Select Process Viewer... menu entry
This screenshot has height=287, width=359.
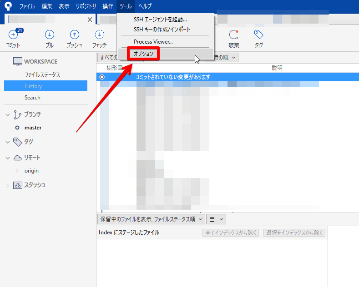click(153, 42)
